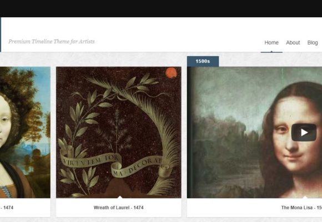The width and height of the screenshot is (322, 222).
Task: Click the Wreath of Laurel - 1474 caption
Action: [118, 208]
